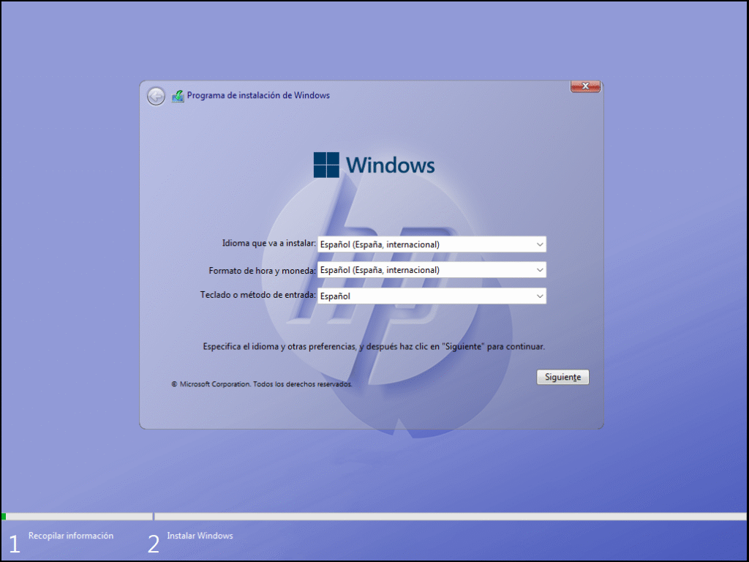This screenshot has height=562, width=749.
Task: Click the 'Formato de hora y moneda:' label
Action: [x=262, y=270]
